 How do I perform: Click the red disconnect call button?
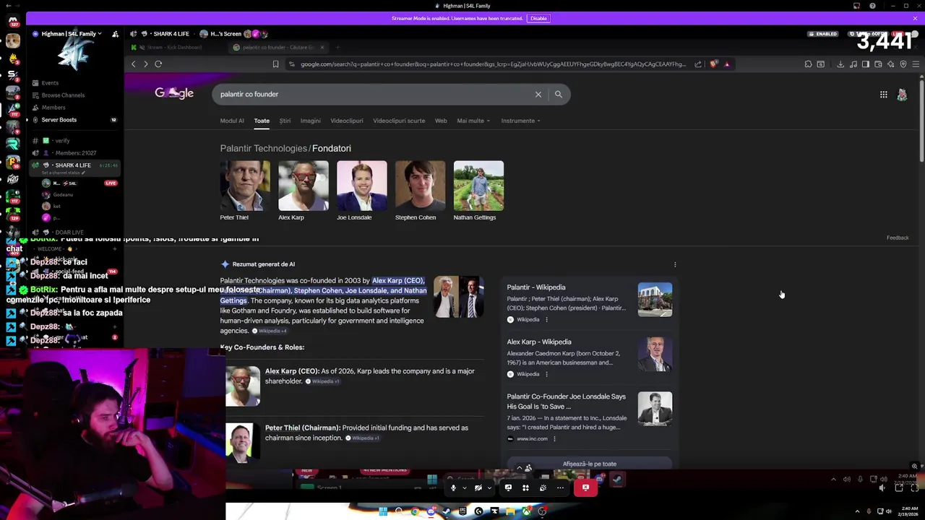tap(585, 487)
